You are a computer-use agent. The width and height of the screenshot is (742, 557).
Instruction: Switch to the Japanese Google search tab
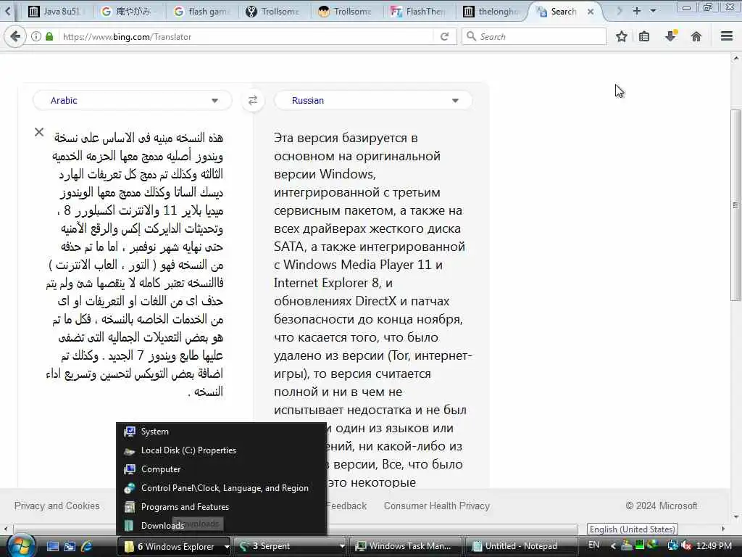click(129, 12)
